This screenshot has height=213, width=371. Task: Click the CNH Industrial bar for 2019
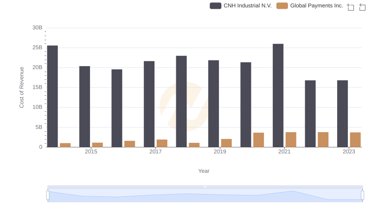pyautogui.click(x=214, y=103)
